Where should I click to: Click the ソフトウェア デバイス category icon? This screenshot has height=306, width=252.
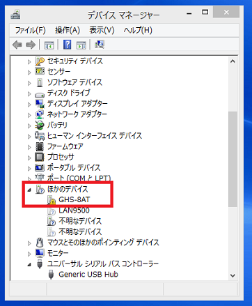40,82
